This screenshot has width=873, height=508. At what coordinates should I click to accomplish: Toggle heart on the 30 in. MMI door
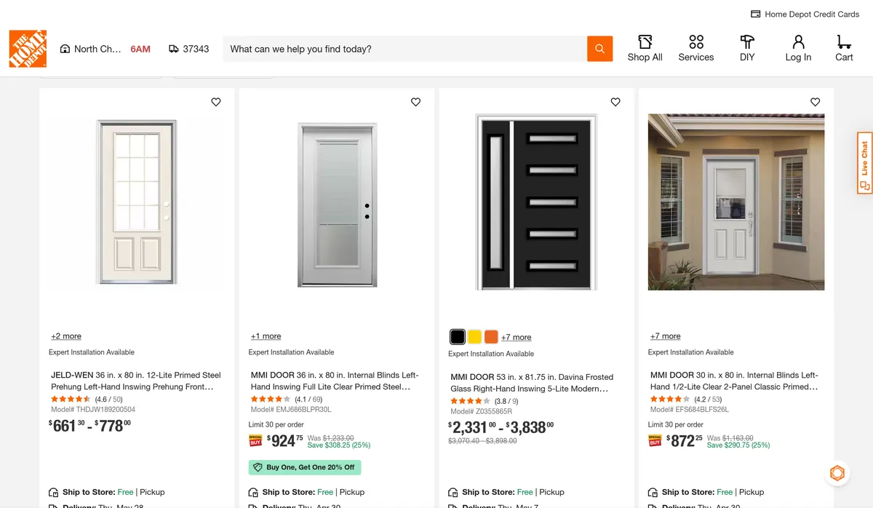(815, 102)
